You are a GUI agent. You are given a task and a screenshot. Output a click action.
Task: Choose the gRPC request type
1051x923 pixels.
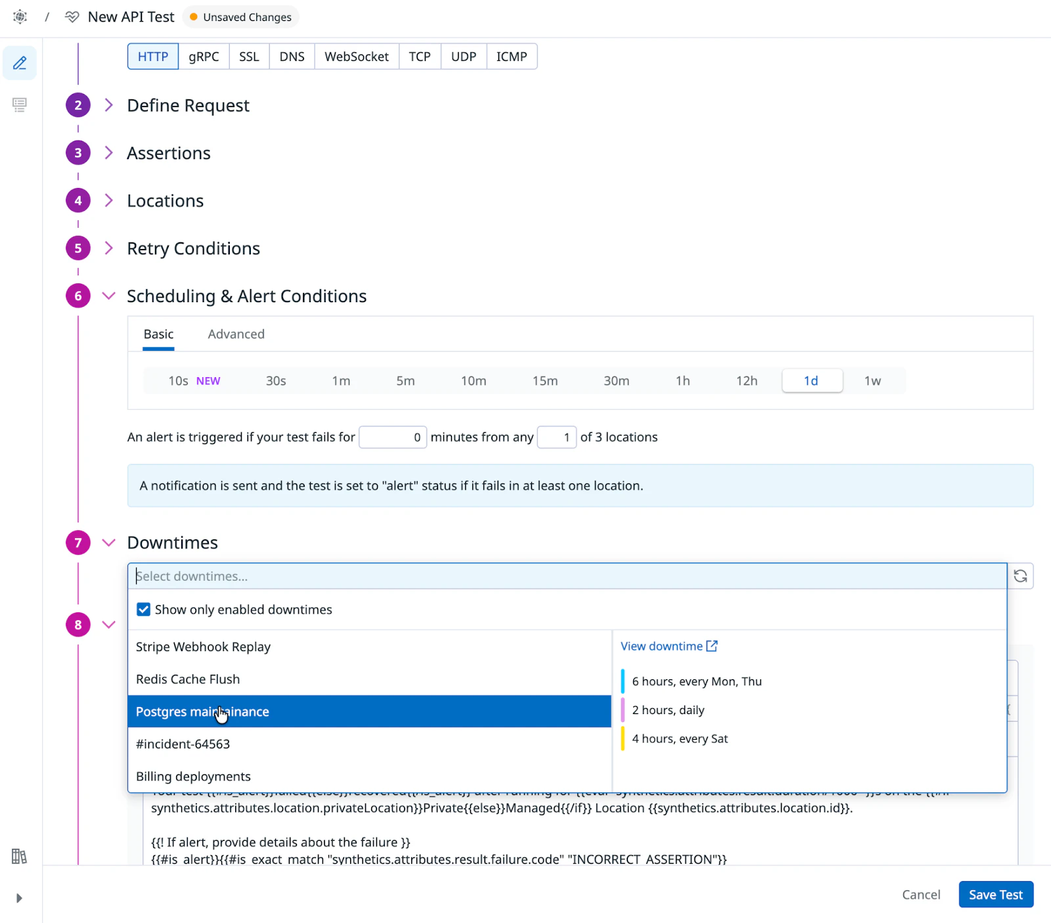(x=204, y=56)
